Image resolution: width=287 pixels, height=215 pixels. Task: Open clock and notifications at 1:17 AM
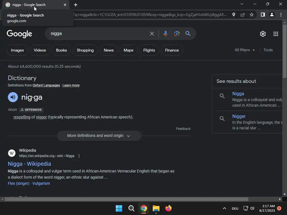click(267, 208)
